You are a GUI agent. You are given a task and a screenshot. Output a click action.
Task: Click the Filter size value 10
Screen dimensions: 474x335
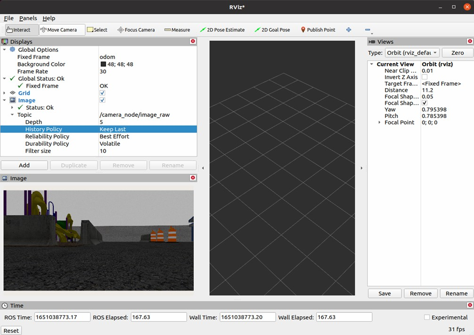pyautogui.click(x=103, y=151)
